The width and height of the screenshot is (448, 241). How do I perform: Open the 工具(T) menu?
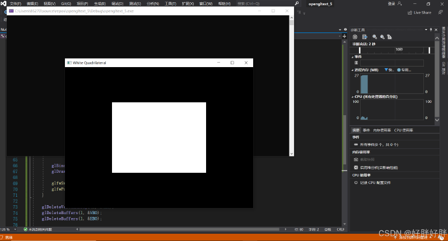pos(170,4)
